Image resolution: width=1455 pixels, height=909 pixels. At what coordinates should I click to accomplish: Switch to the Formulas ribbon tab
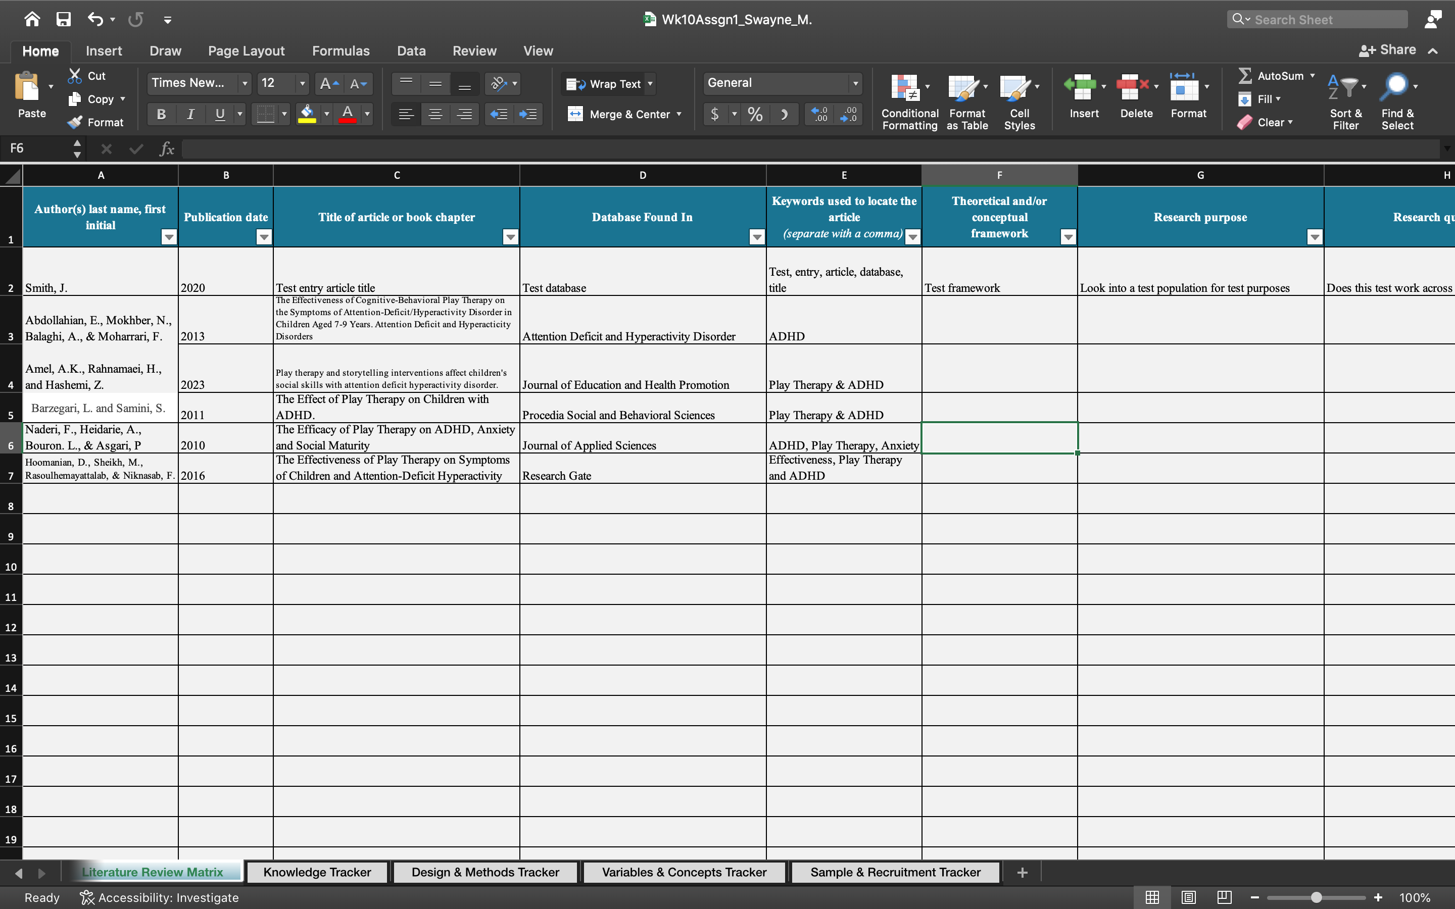coord(341,50)
